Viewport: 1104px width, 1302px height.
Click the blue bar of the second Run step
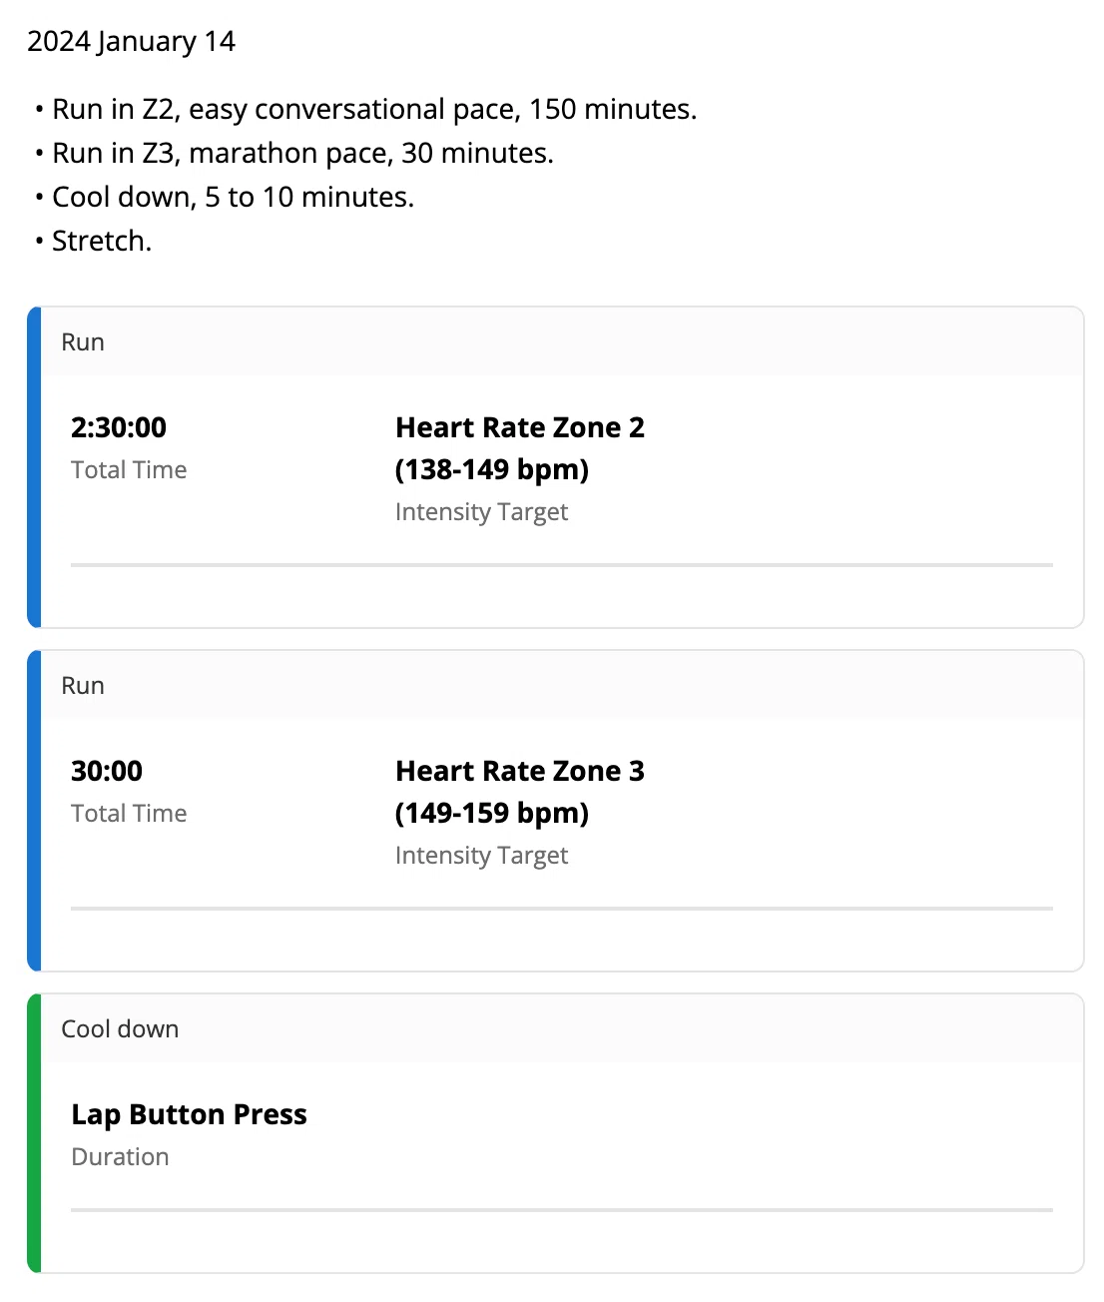(34, 811)
